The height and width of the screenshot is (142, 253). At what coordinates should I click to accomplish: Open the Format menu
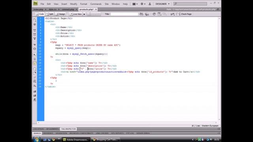tap(83, 4)
